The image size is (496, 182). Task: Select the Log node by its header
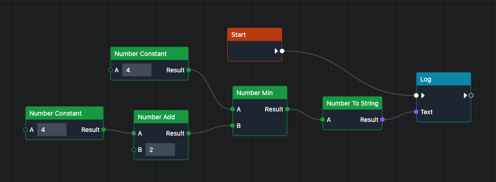(x=443, y=79)
